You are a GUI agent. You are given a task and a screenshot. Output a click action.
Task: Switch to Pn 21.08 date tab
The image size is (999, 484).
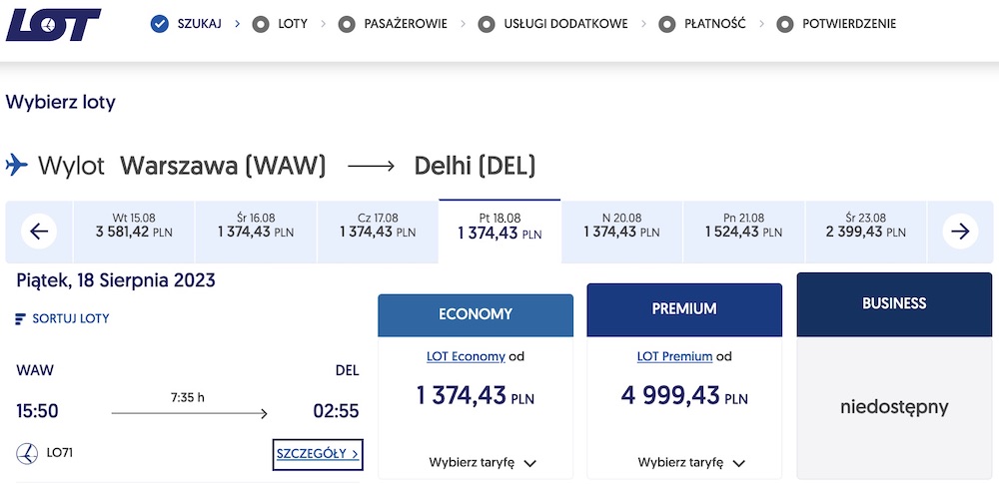[743, 226]
